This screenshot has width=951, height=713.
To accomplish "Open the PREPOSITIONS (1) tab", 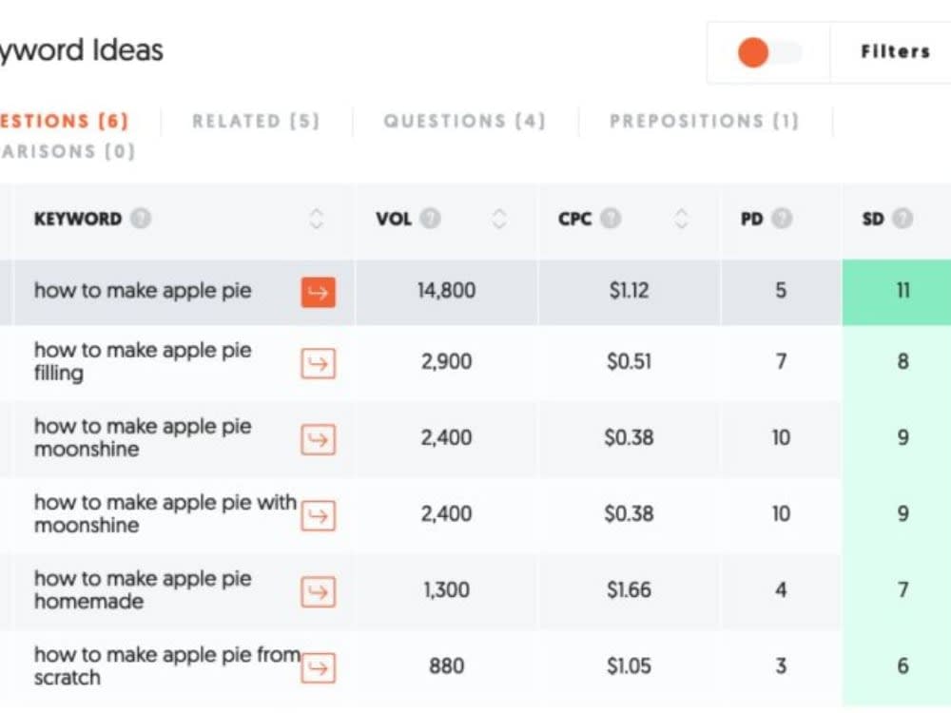I will tap(704, 122).
